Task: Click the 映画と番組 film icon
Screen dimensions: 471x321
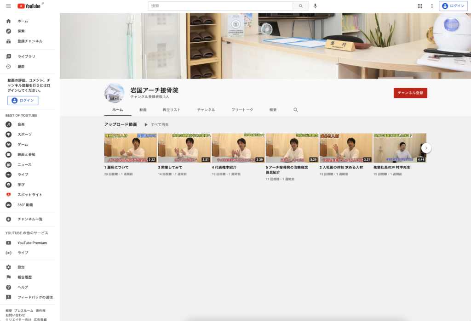Action: pyautogui.click(x=8, y=154)
